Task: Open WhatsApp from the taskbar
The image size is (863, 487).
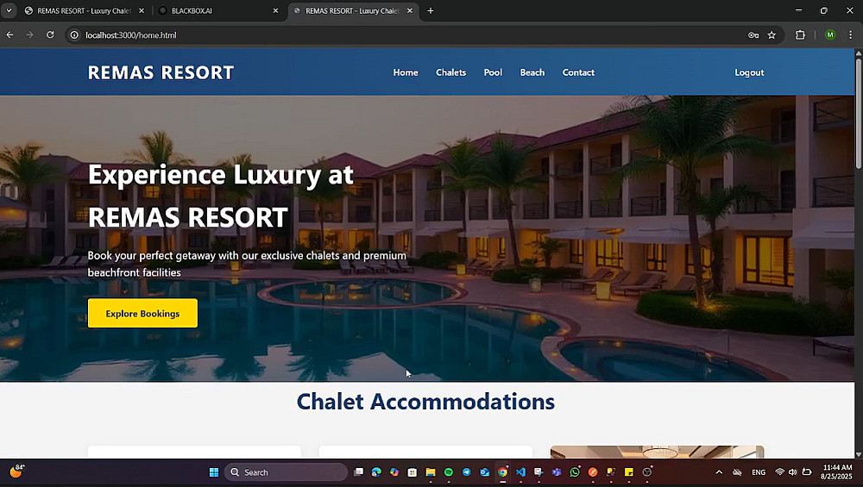Action: (575, 472)
